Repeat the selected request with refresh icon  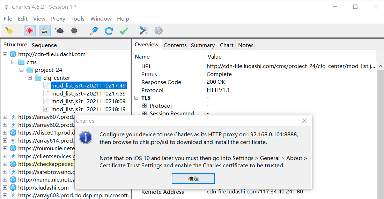coord(109,31)
